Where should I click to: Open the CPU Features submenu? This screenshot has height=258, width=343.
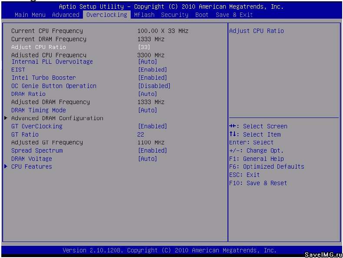(32, 167)
